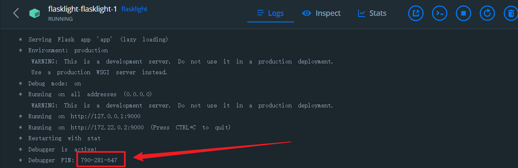
Task: Open container in browser icon
Action: tap(416, 13)
